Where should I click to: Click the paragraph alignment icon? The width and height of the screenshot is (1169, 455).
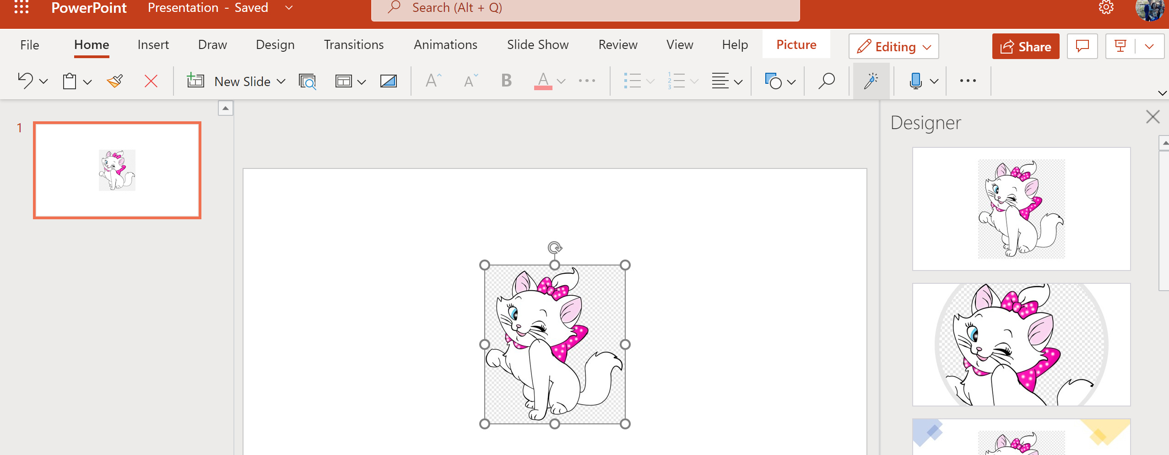(x=720, y=81)
